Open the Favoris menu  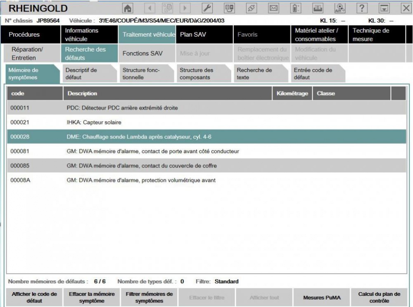[x=262, y=35]
